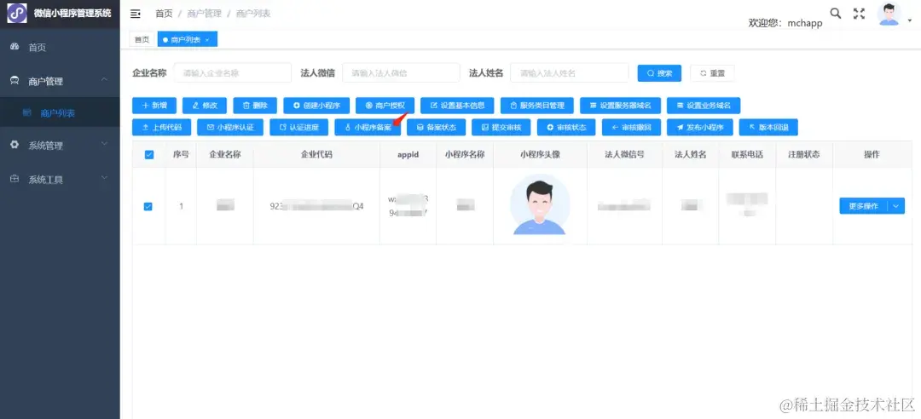Click the 系统工具 toolbox icon in sidebar

point(14,179)
